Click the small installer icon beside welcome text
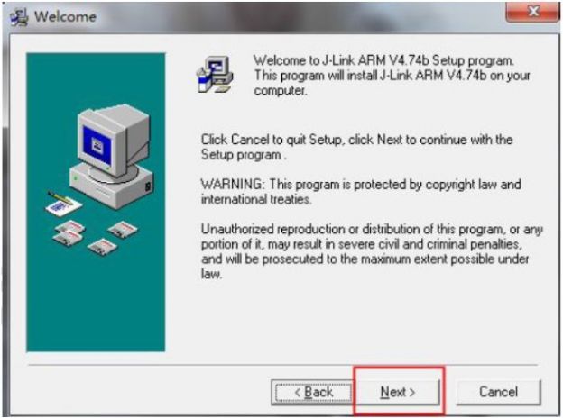Screen dimensions: 563x418 [x=215, y=75]
